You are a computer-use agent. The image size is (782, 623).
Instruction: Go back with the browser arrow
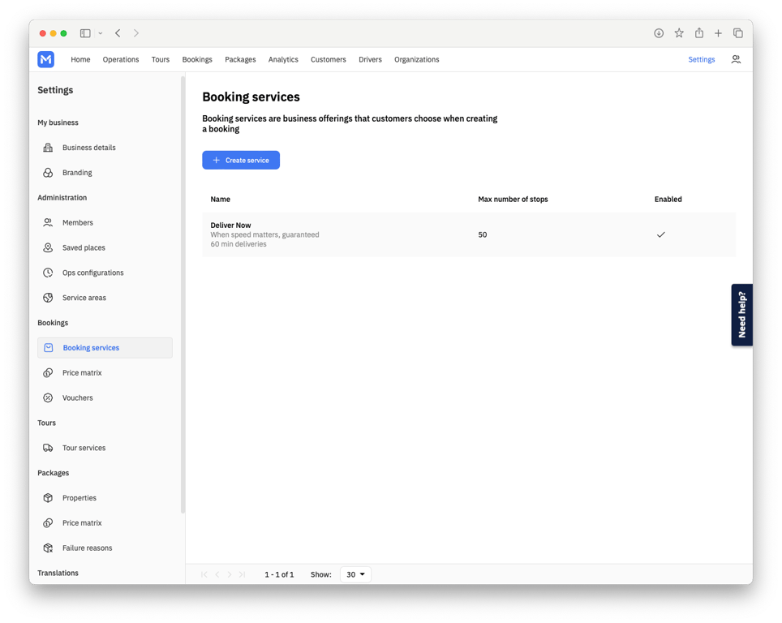(118, 33)
